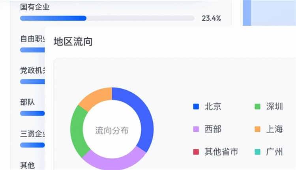Image resolution: width=296 pixels, height=170 pixels.
Task: Click the 国有企业 progress bar
Action: pos(107,18)
